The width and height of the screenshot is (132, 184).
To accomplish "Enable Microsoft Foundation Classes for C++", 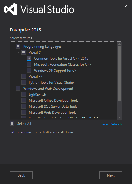I will (x=29, y=64).
